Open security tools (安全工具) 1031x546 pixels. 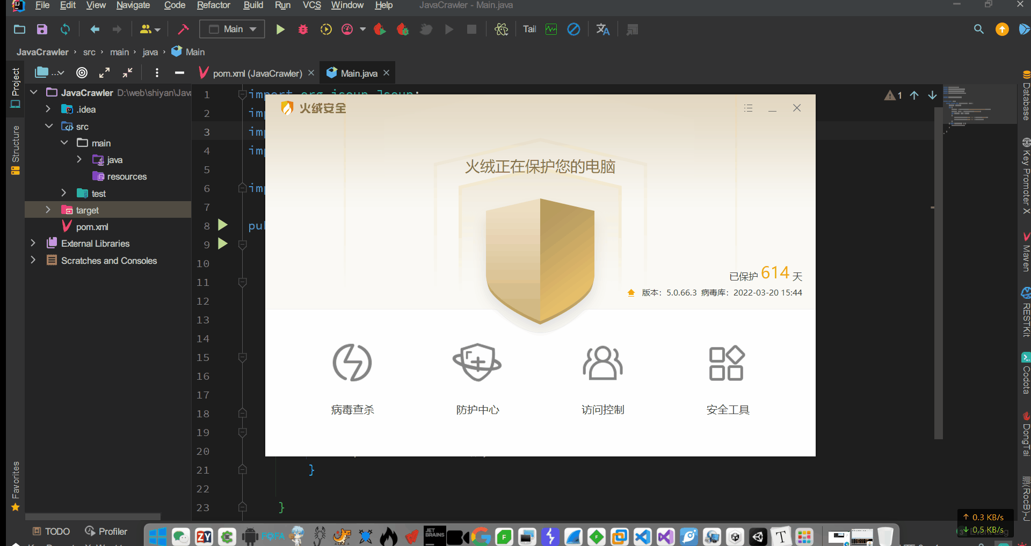[x=728, y=379]
